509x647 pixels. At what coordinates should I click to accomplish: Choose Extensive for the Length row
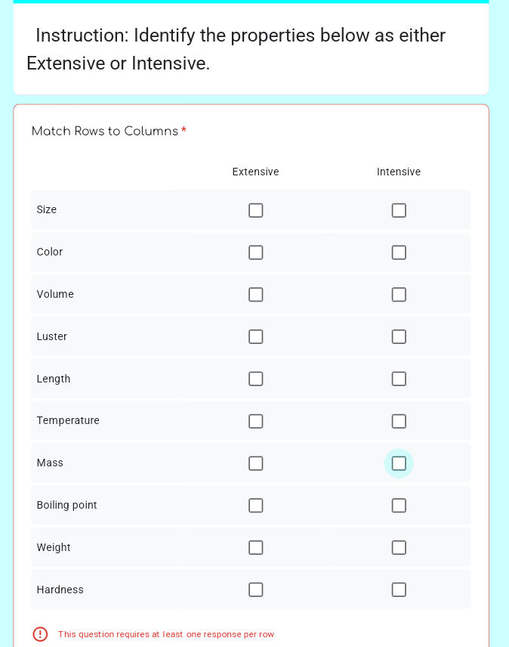(x=256, y=379)
